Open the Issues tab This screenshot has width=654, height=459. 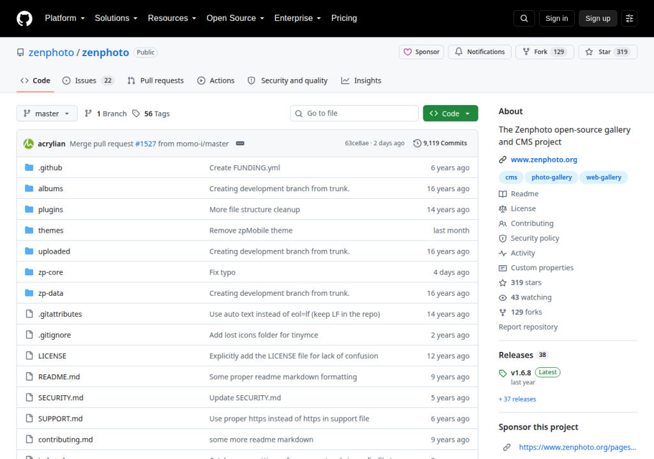click(88, 81)
